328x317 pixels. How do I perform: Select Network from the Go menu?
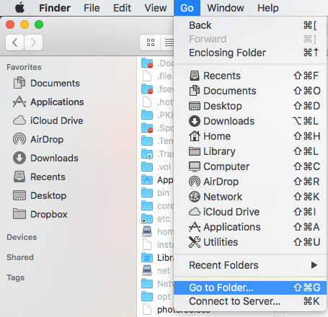tap(250, 197)
